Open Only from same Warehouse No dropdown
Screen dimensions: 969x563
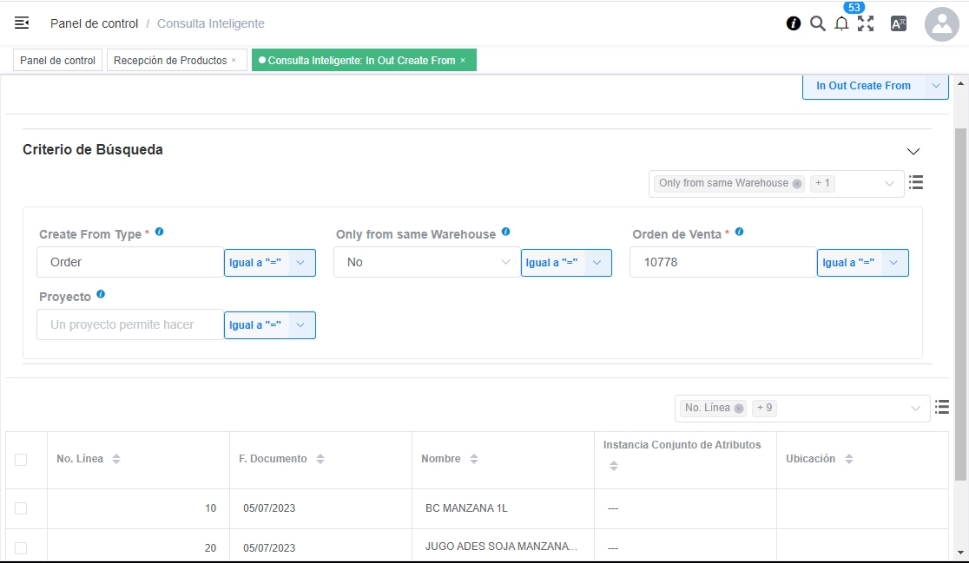pos(426,262)
